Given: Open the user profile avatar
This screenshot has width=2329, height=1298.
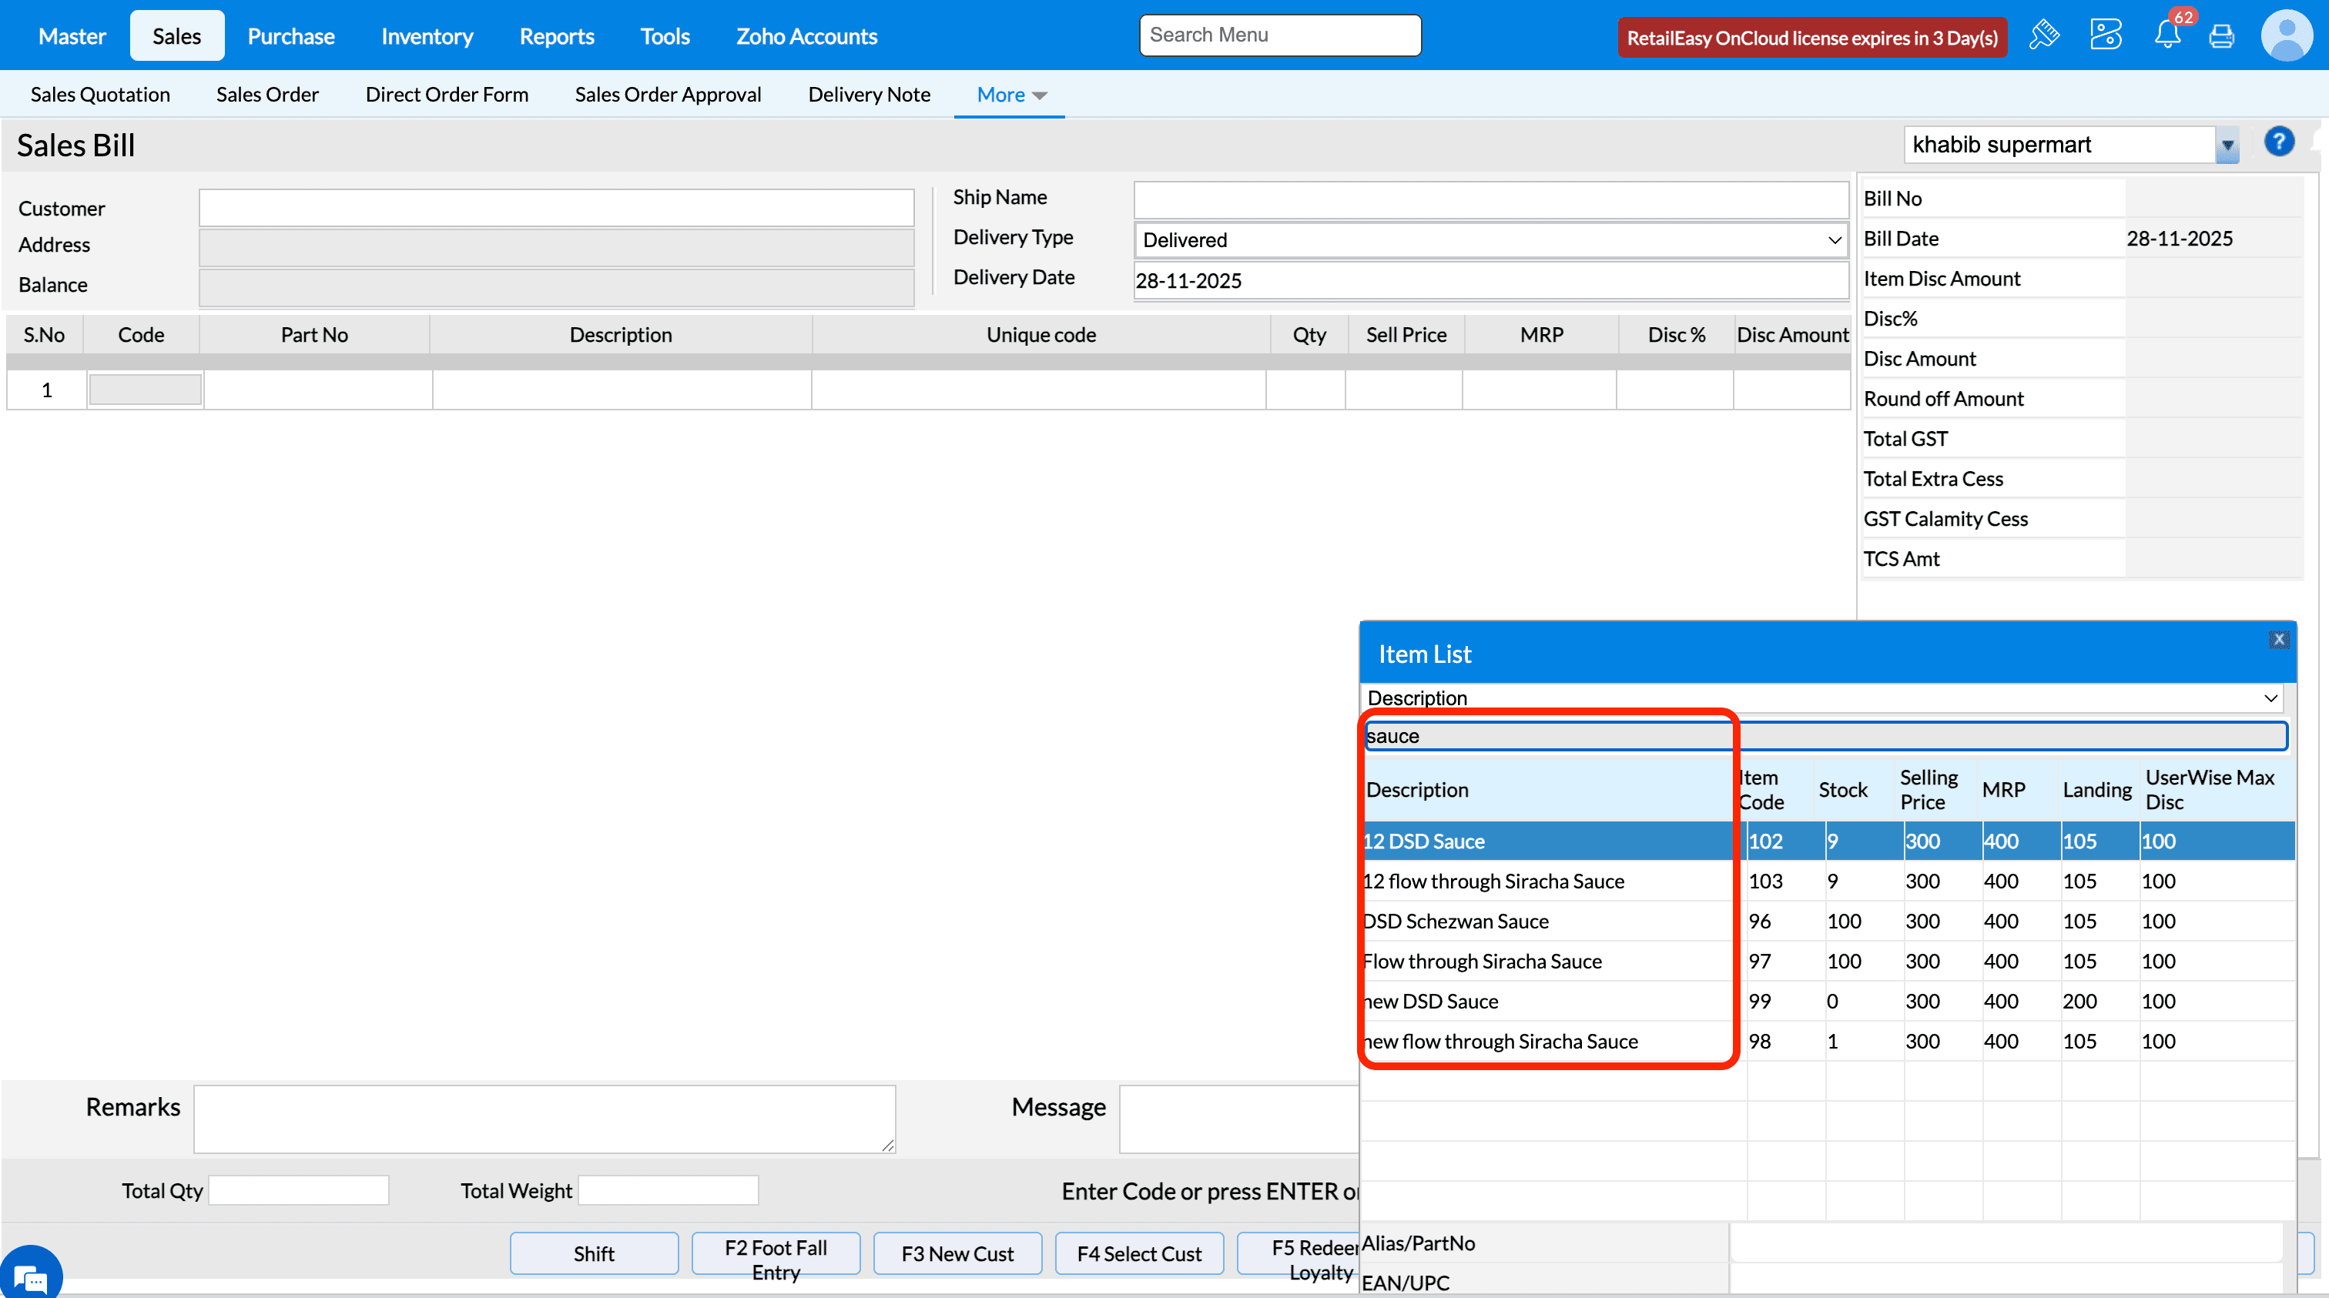Looking at the screenshot, I should 2286,36.
